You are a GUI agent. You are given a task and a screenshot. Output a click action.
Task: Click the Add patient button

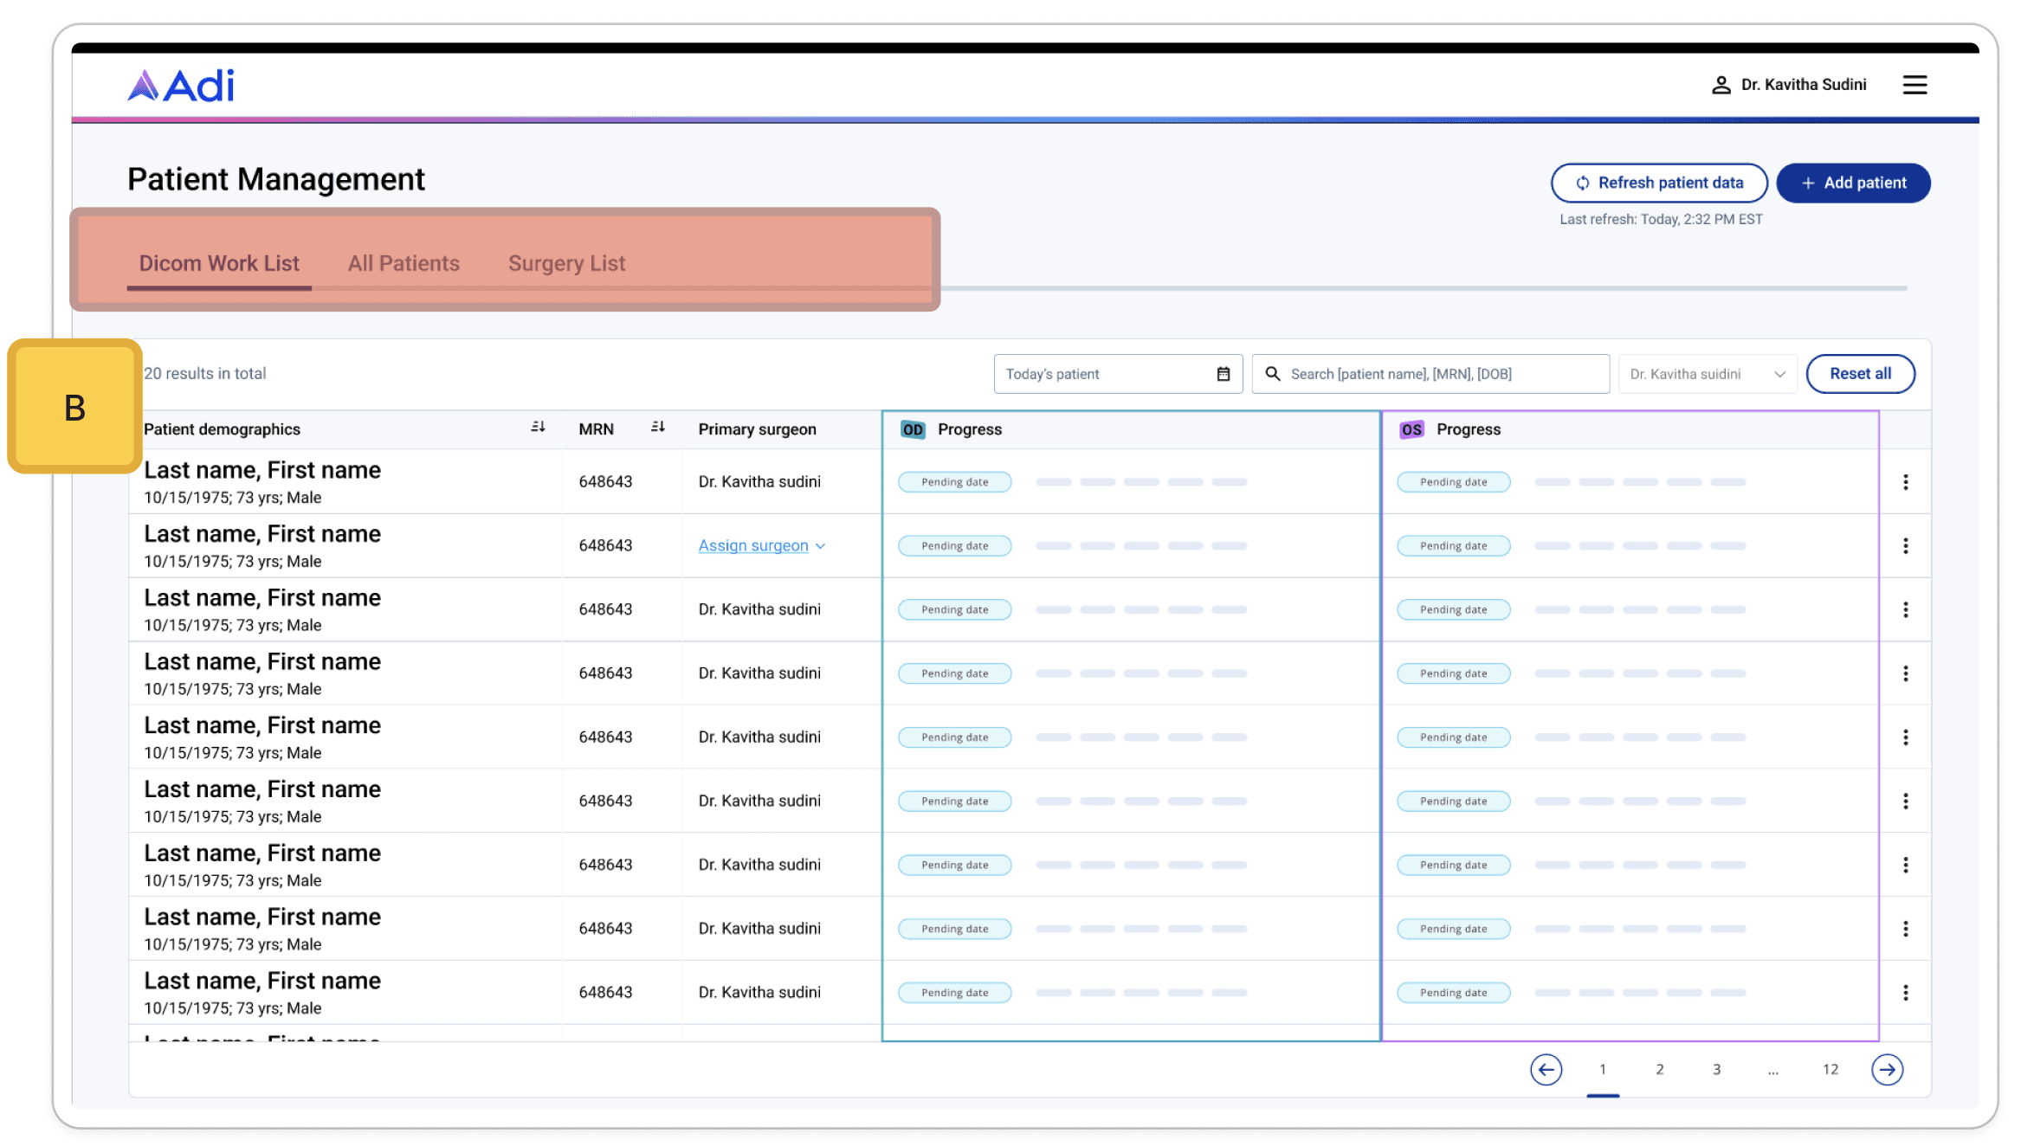pos(1853,183)
